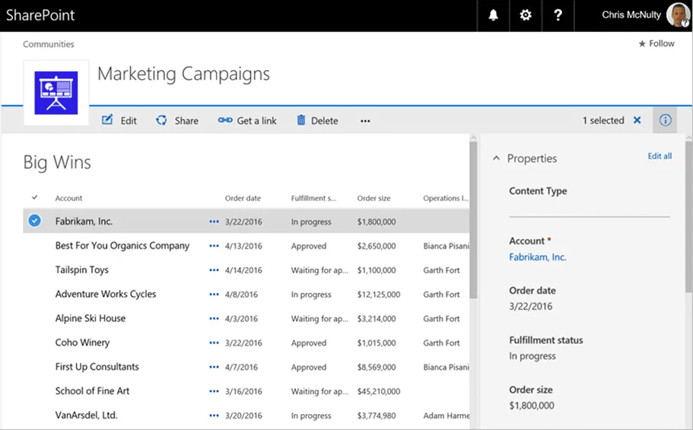Viewport: 693px width, 430px height.
Task: Collapse the Properties section chevron
Action: point(496,158)
